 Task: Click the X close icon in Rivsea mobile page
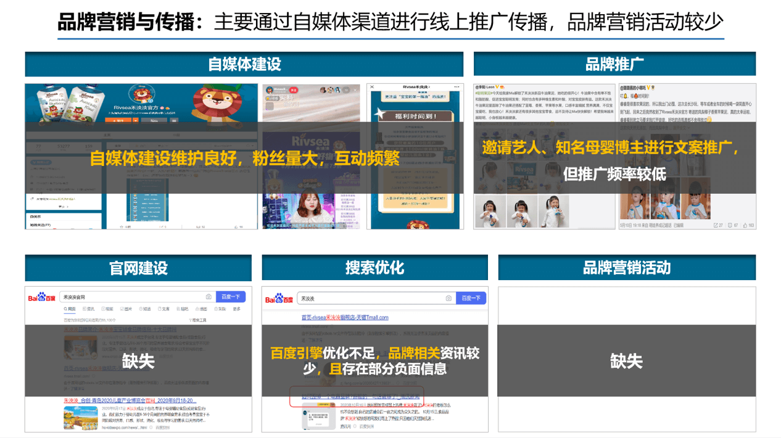(372, 87)
